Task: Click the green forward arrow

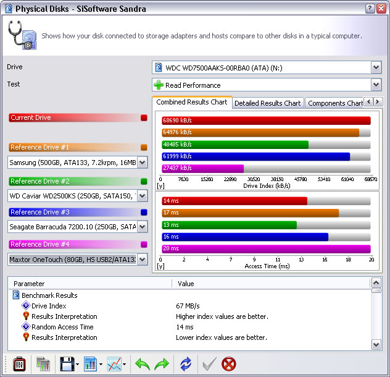Action: point(162,364)
